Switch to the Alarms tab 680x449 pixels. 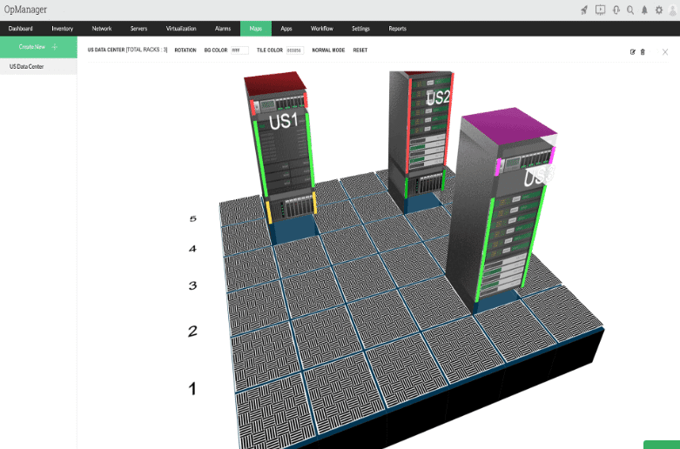(x=223, y=29)
